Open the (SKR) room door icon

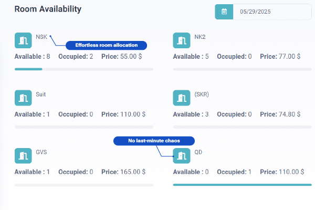[182, 98]
